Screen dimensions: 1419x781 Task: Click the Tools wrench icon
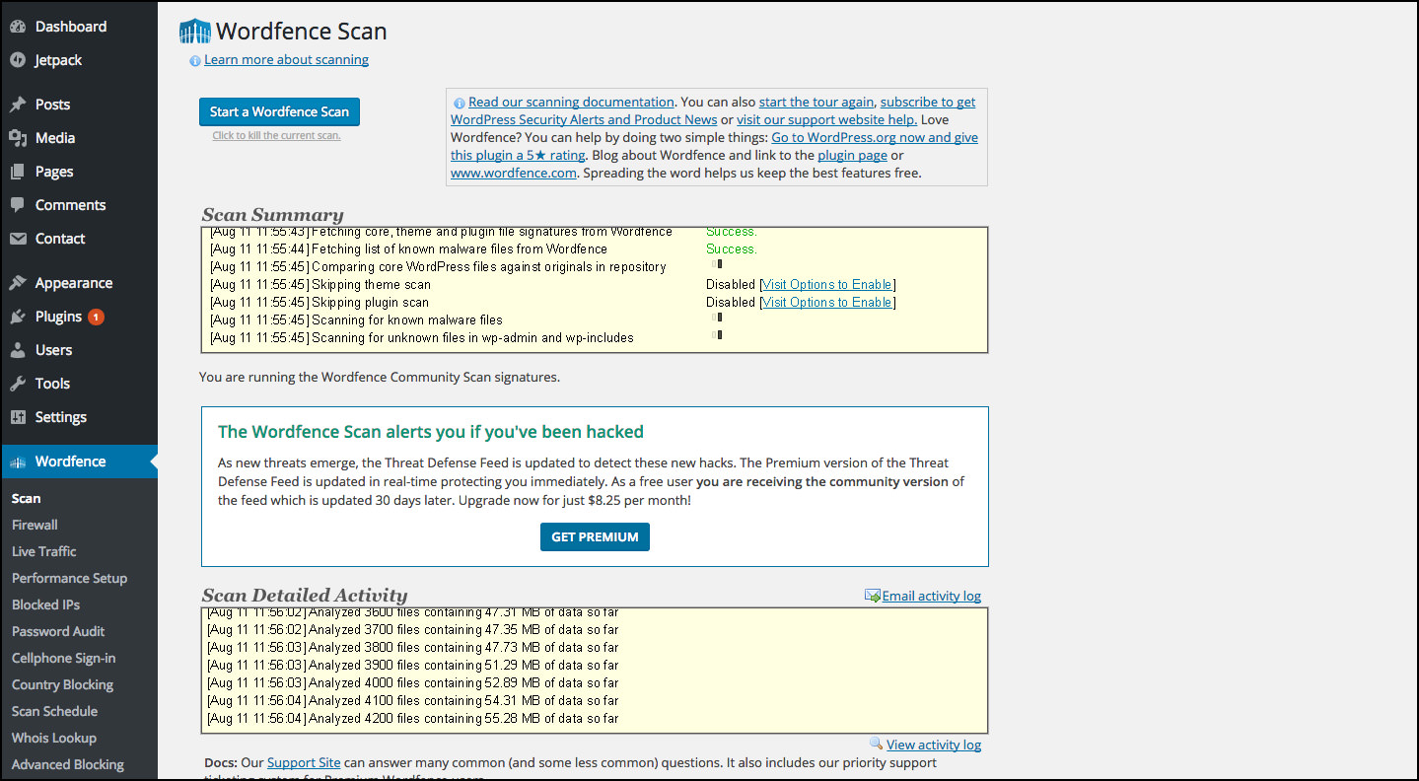coord(18,384)
